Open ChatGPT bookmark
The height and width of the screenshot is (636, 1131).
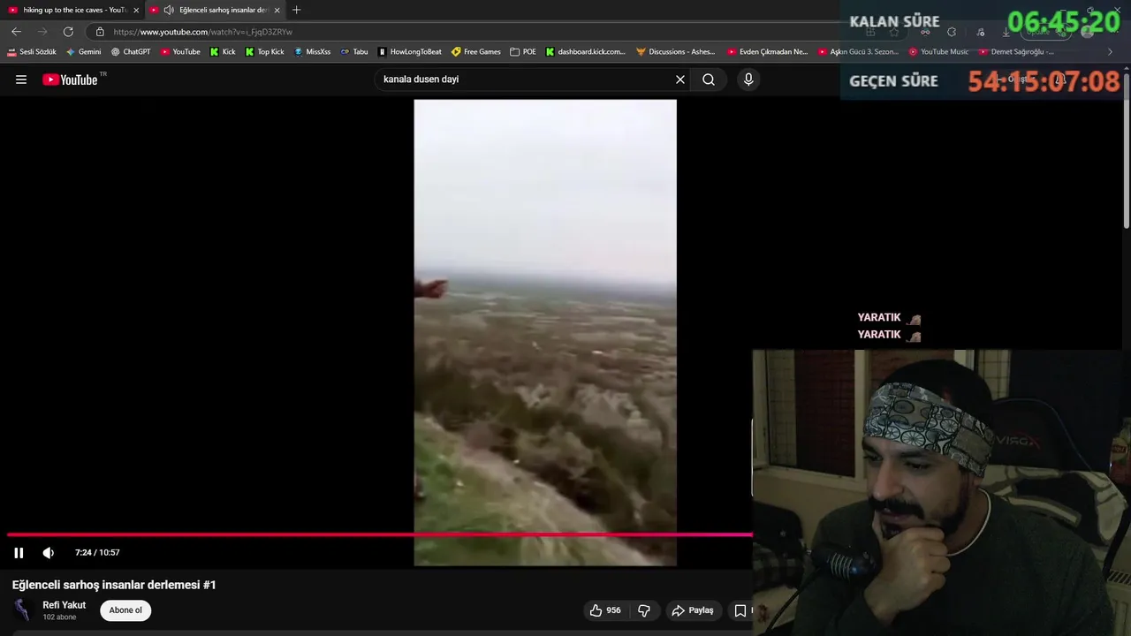click(x=131, y=52)
